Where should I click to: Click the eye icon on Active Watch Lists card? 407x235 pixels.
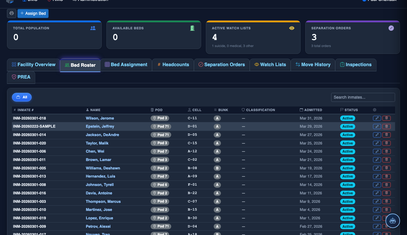point(292,28)
